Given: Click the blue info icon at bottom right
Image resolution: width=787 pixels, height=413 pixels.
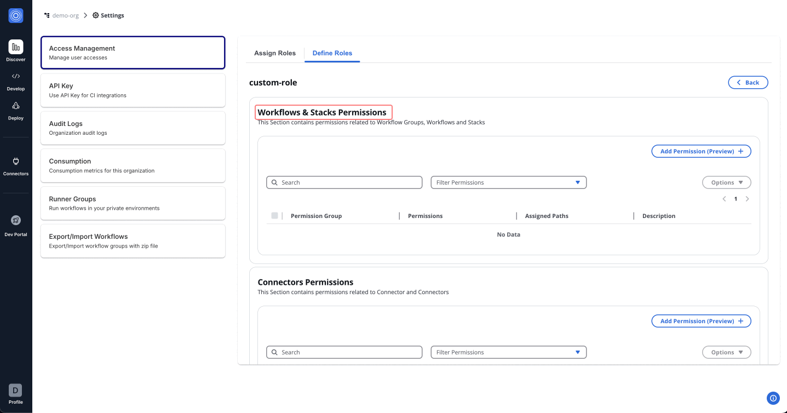Looking at the screenshot, I should click(x=773, y=398).
